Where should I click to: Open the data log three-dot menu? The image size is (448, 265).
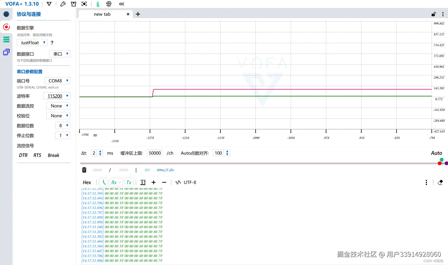tap(426, 182)
